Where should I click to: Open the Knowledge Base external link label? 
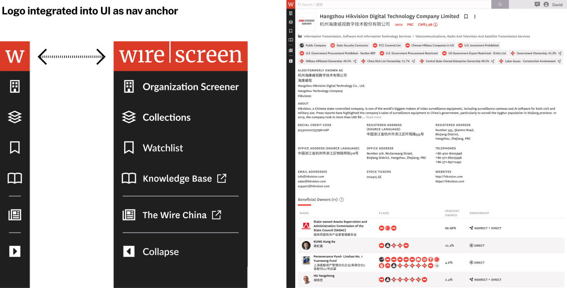(x=177, y=179)
